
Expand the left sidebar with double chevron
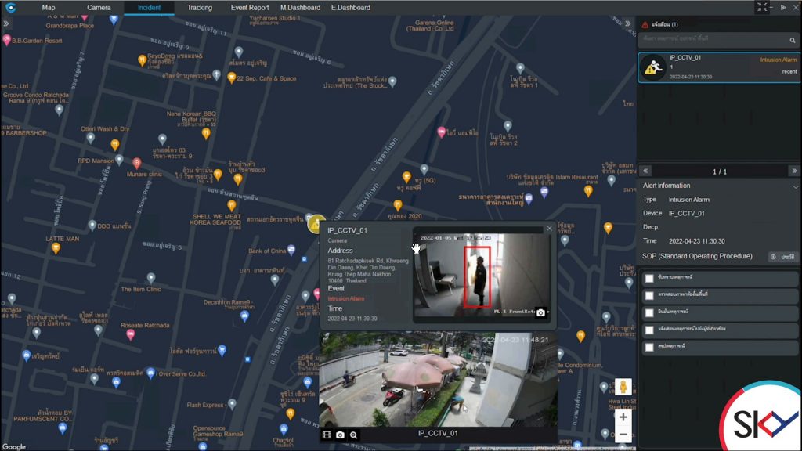[6, 23]
